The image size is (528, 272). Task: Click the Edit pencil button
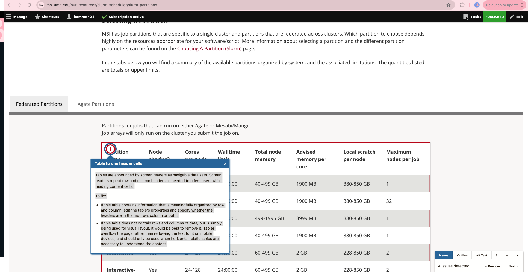(516, 17)
